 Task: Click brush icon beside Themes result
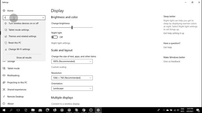[6, 36]
